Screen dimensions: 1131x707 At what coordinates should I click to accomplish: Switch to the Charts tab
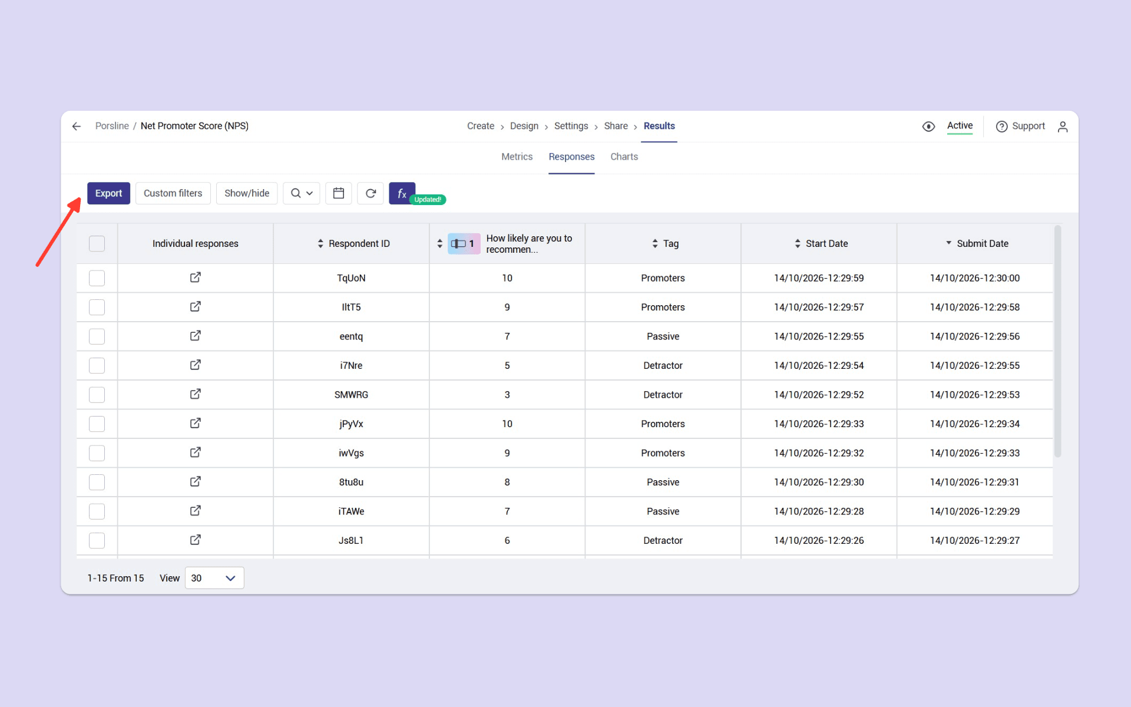click(x=624, y=157)
